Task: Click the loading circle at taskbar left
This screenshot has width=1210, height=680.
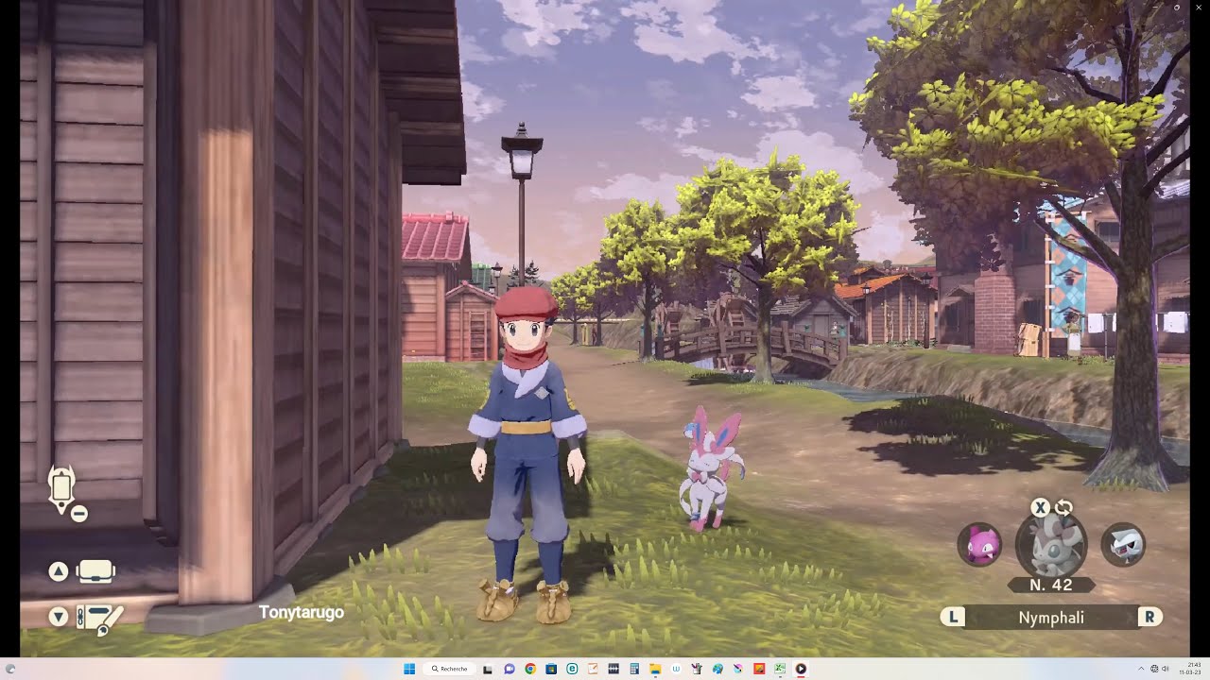Action: (x=10, y=669)
